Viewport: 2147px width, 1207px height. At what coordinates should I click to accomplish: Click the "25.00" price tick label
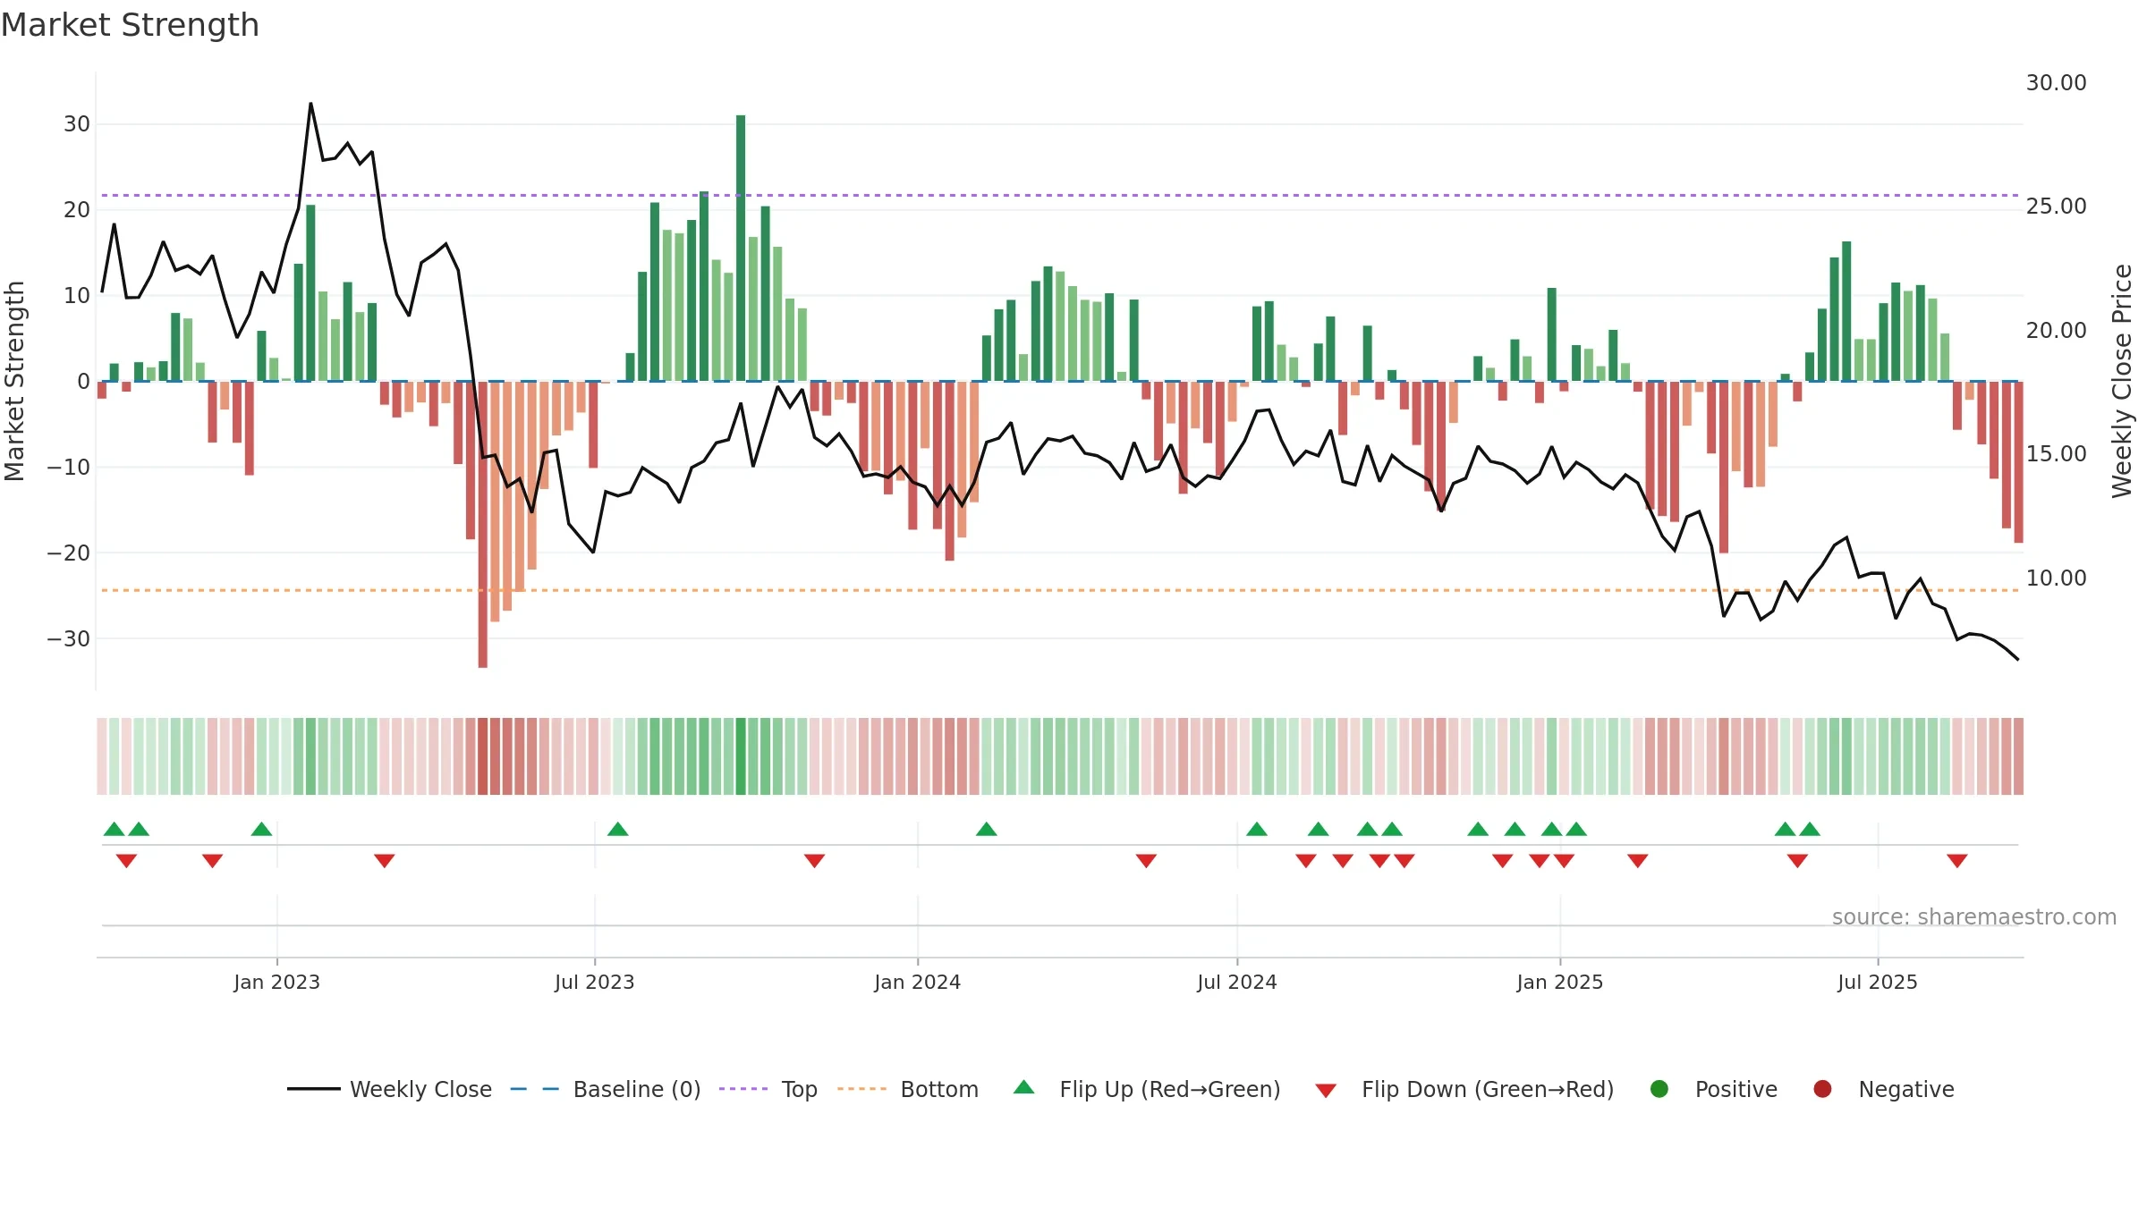[2056, 207]
